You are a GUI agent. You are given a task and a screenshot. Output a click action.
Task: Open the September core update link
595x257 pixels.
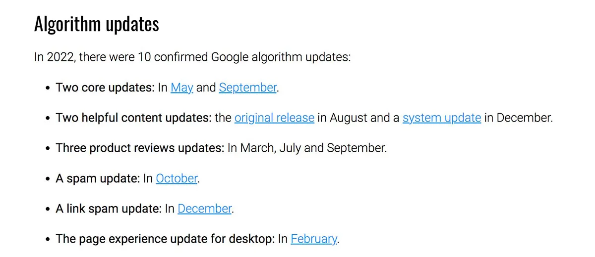pos(247,87)
